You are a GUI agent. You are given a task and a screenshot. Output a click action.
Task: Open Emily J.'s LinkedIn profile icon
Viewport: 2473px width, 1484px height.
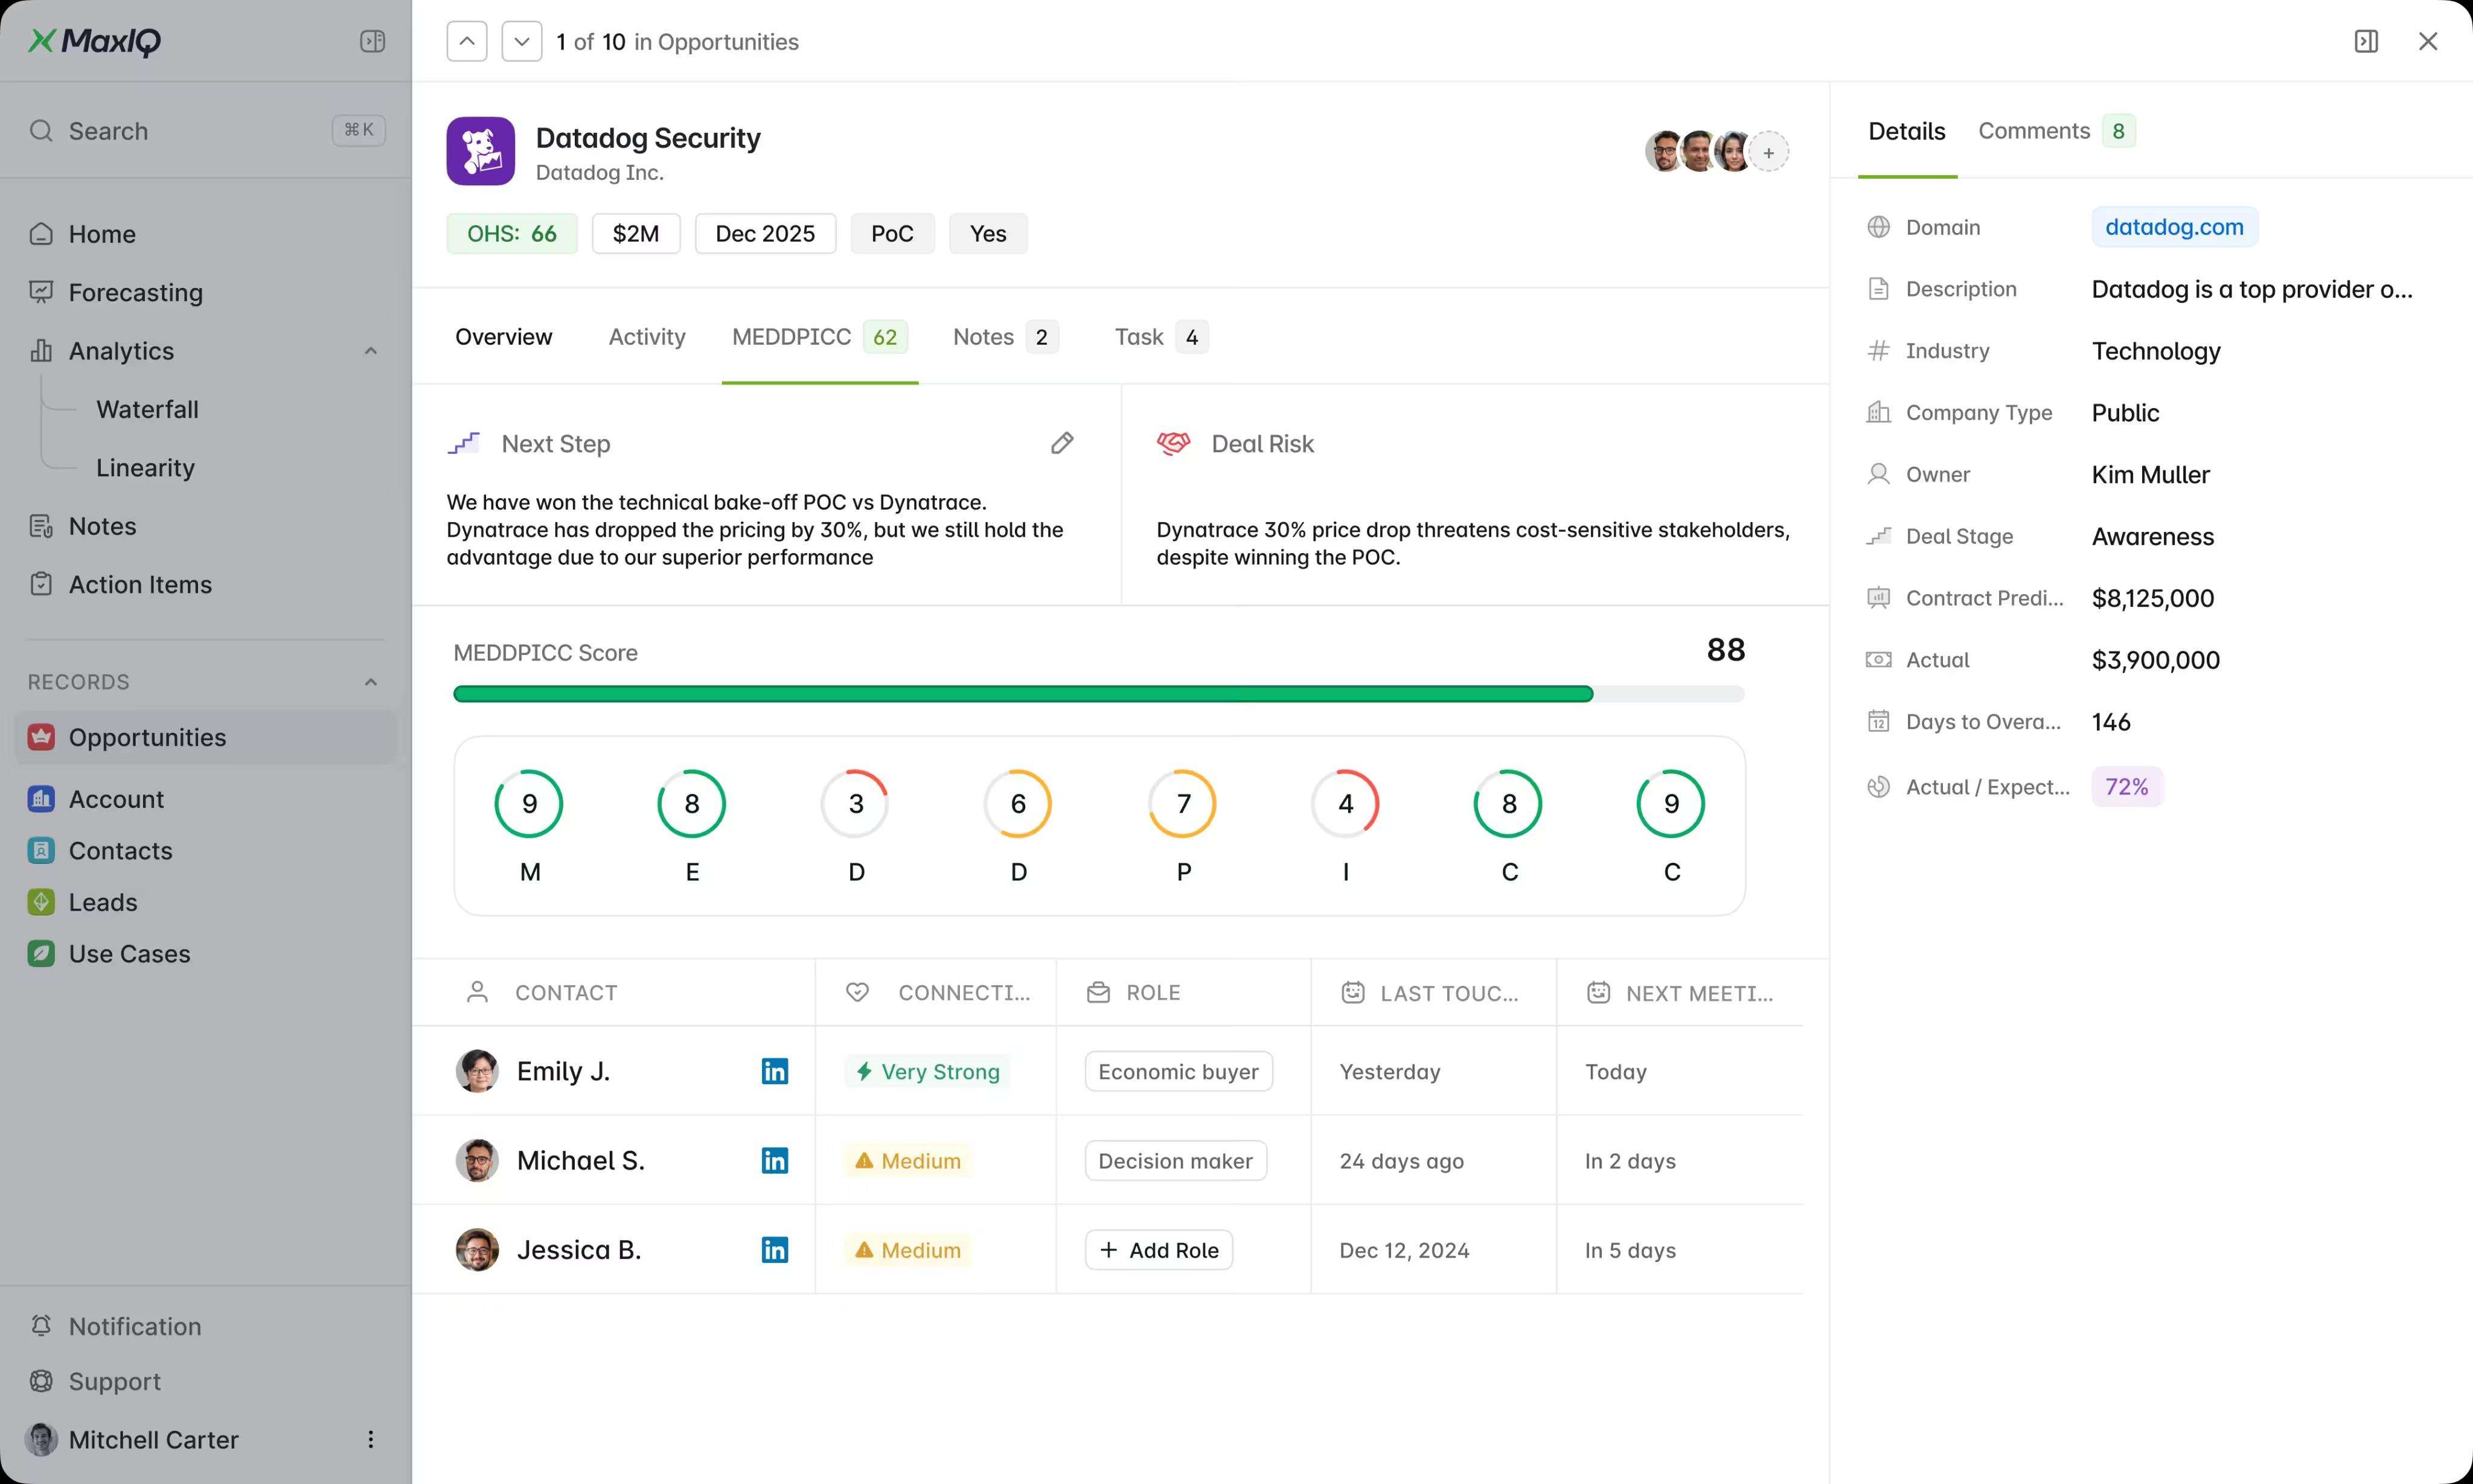774,1071
